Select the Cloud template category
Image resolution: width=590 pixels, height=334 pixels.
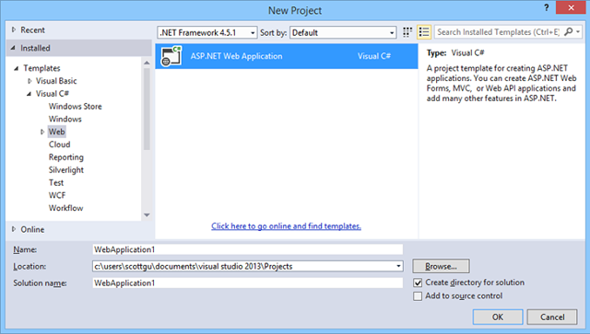59,144
